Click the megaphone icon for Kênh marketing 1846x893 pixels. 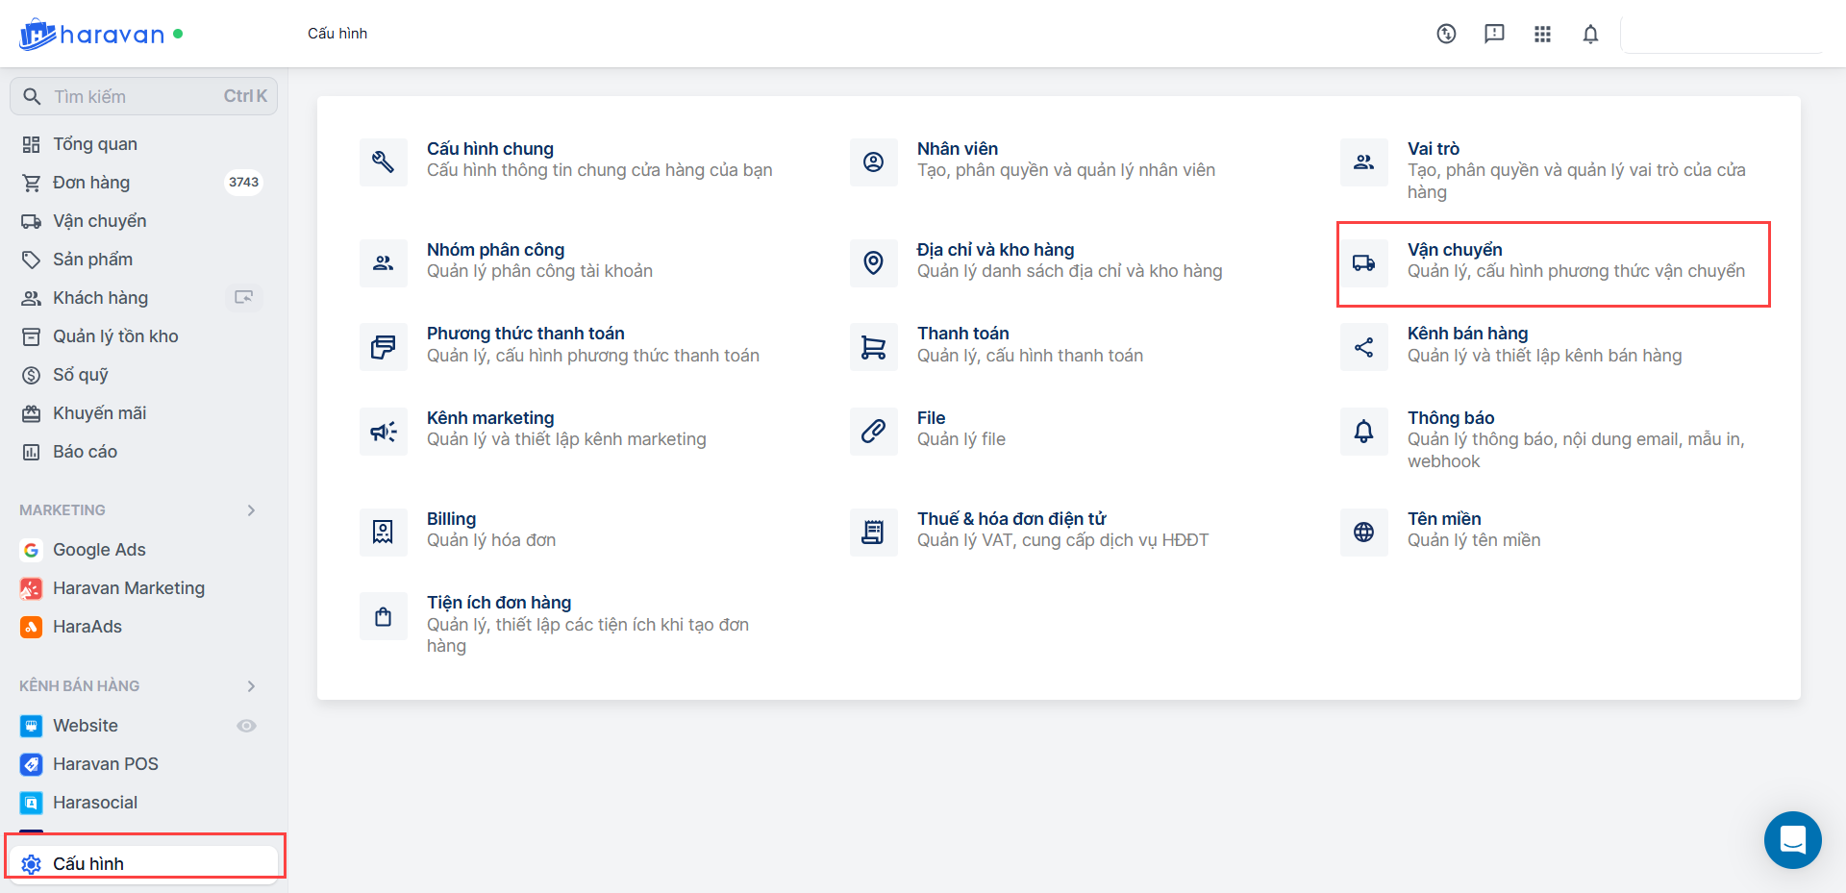[383, 431]
